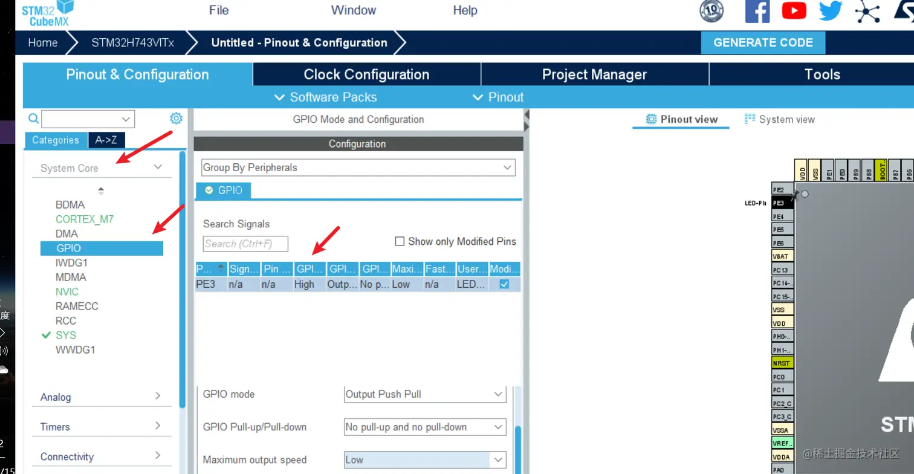
Task: Click the PH0 pin on the chip
Action: coord(782,337)
